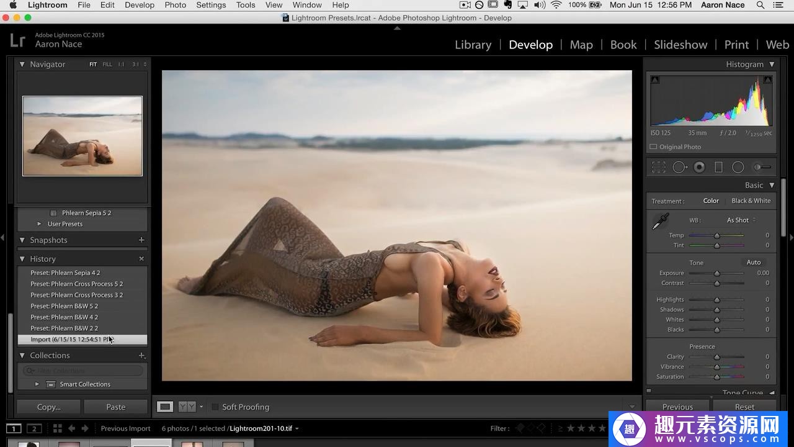
Task: Click the Before/After view icon
Action: (187, 407)
